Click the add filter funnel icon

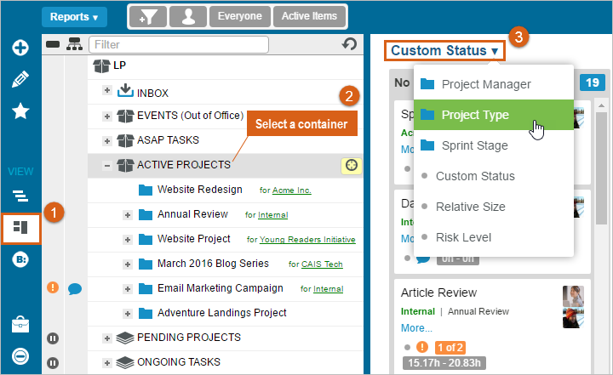coord(147,16)
